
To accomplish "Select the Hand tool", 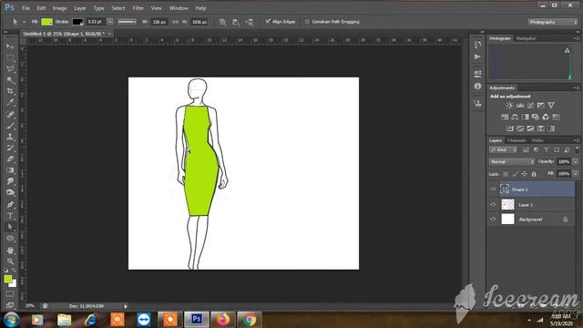I will (10, 251).
